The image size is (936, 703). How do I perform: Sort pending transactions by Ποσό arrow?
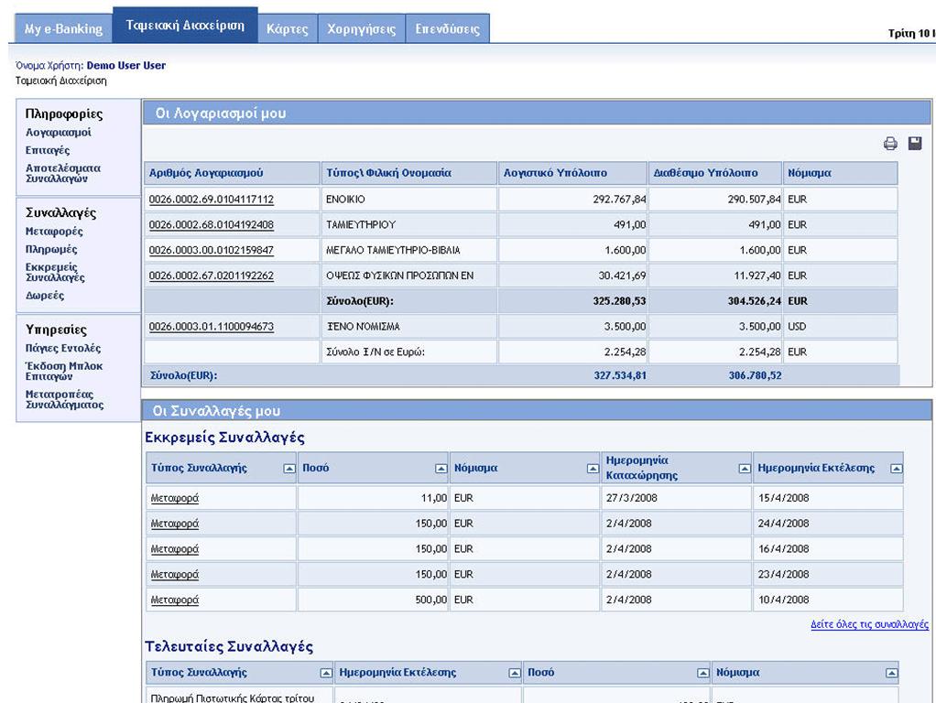pyautogui.click(x=441, y=469)
